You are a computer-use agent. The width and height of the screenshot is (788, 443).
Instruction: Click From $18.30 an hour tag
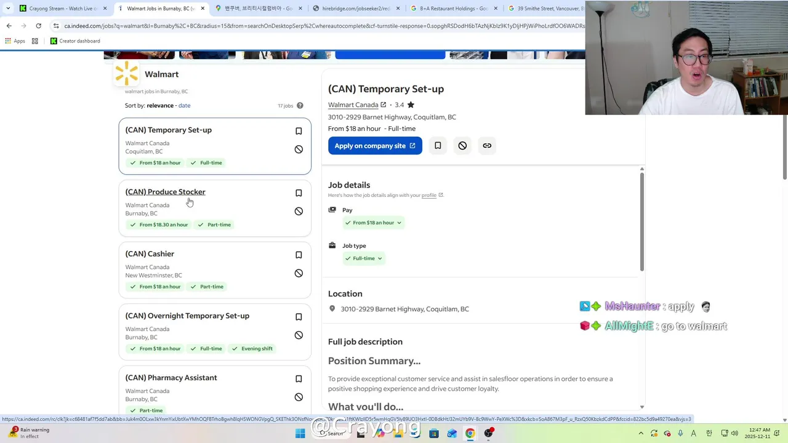coord(159,225)
